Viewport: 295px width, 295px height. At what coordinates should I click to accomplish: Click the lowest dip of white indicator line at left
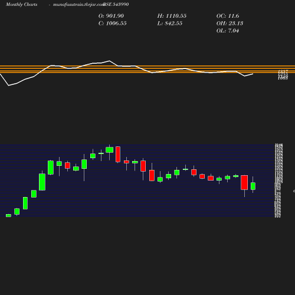(9, 86)
